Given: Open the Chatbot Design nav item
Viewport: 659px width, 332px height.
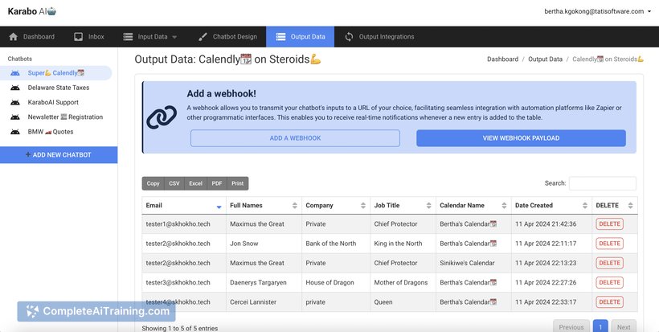Looking at the screenshot, I should 227,36.
